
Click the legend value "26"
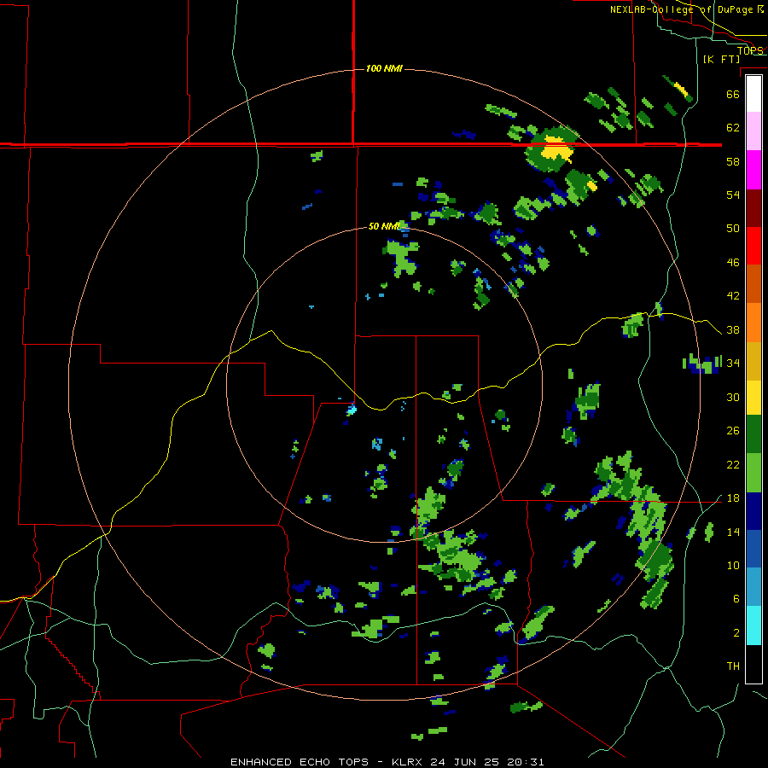pos(733,431)
